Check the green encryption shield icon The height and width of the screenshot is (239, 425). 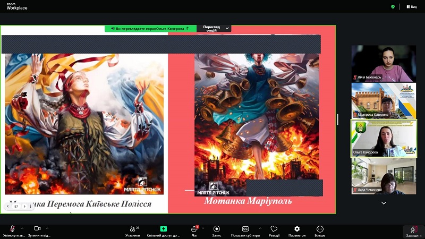[x=393, y=7]
